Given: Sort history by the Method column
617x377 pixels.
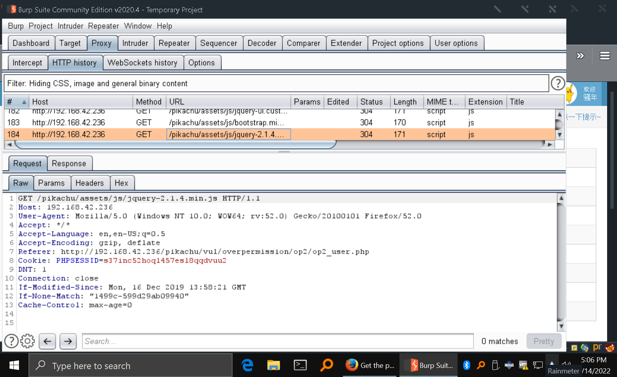Looking at the screenshot, I should (x=149, y=102).
